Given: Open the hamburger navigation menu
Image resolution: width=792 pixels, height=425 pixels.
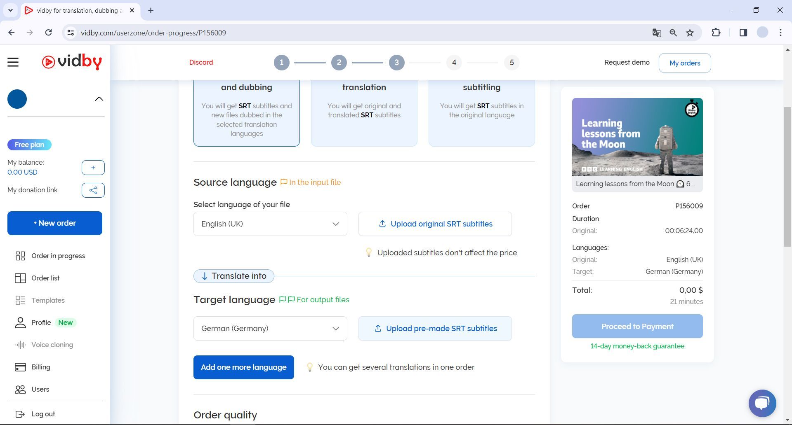Looking at the screenshot, I should pos(13,62).
